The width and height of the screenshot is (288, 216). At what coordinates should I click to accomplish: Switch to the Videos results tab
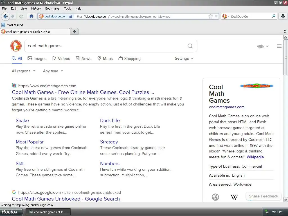pos(61,58)
